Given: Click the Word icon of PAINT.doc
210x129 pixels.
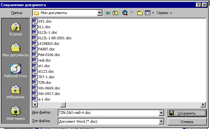Looking at the screenshot, I should (x=35, y=49).
